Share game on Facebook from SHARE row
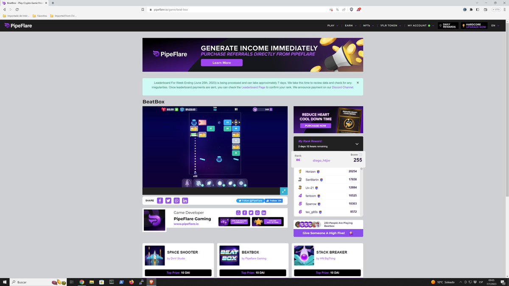The width and height of the screenshot is (509, 286). 160,200
